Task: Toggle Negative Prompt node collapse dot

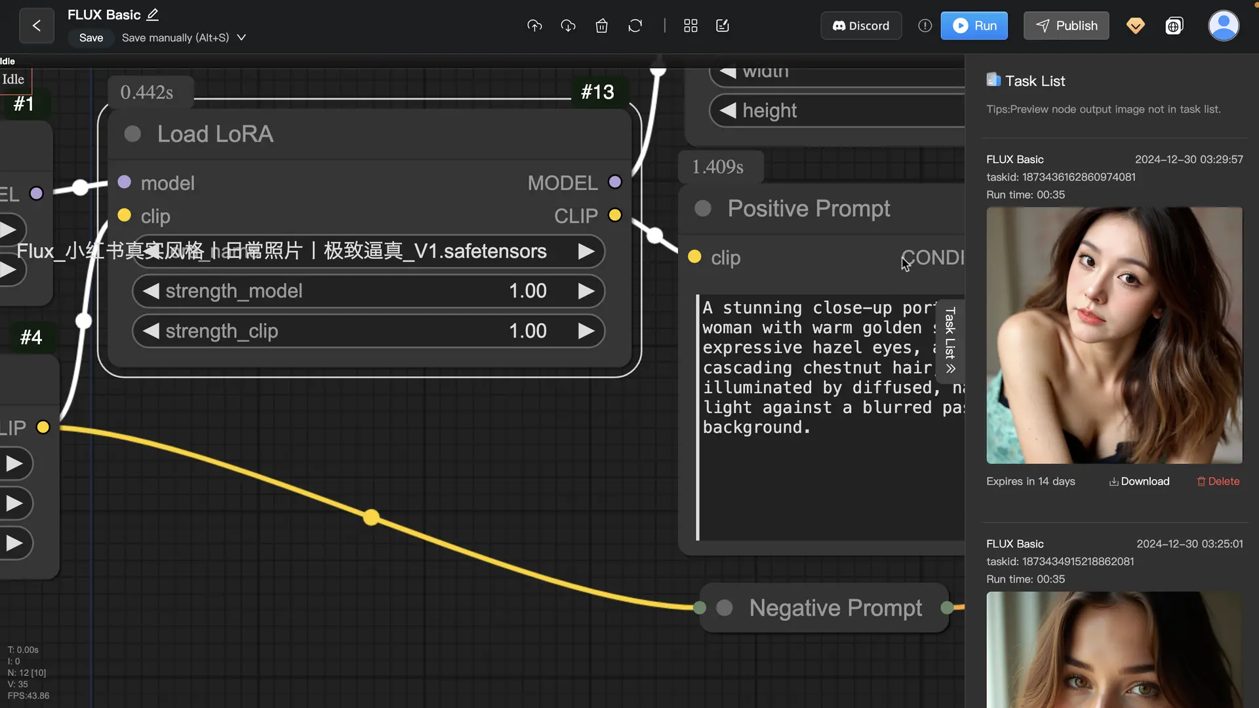Action: click(x=725, y=608)
